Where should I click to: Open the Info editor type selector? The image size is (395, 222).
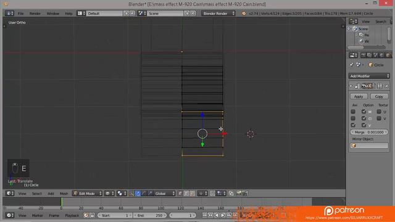(9, 14)
